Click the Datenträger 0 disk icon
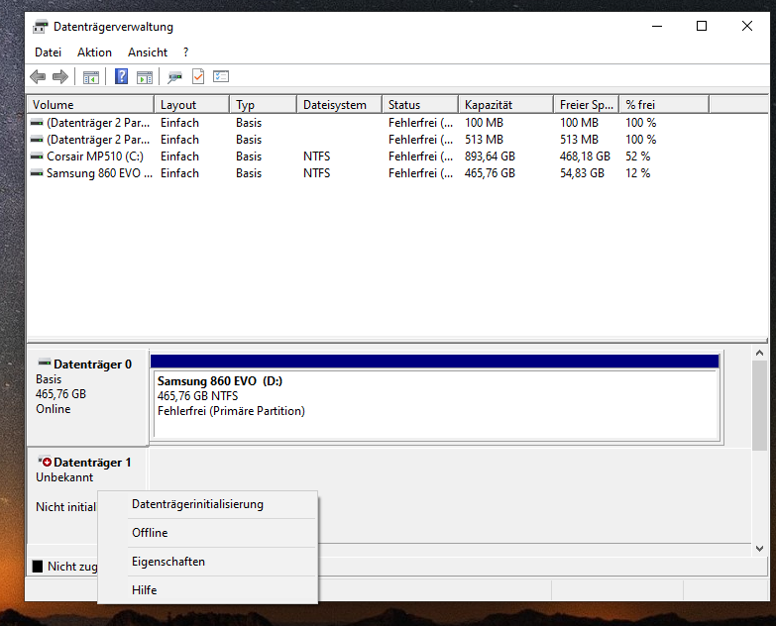 [x=45, y=363]
